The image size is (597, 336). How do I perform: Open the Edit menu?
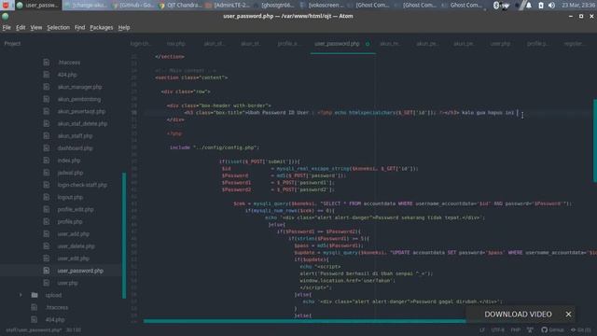coord(21,27)
